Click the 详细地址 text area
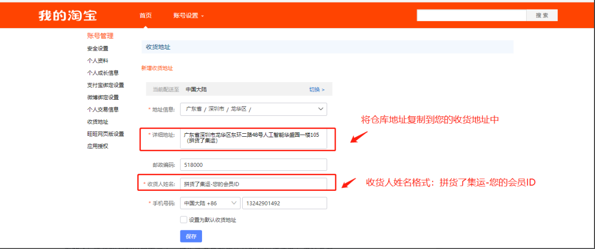595x249 pixels. point(253,139)
